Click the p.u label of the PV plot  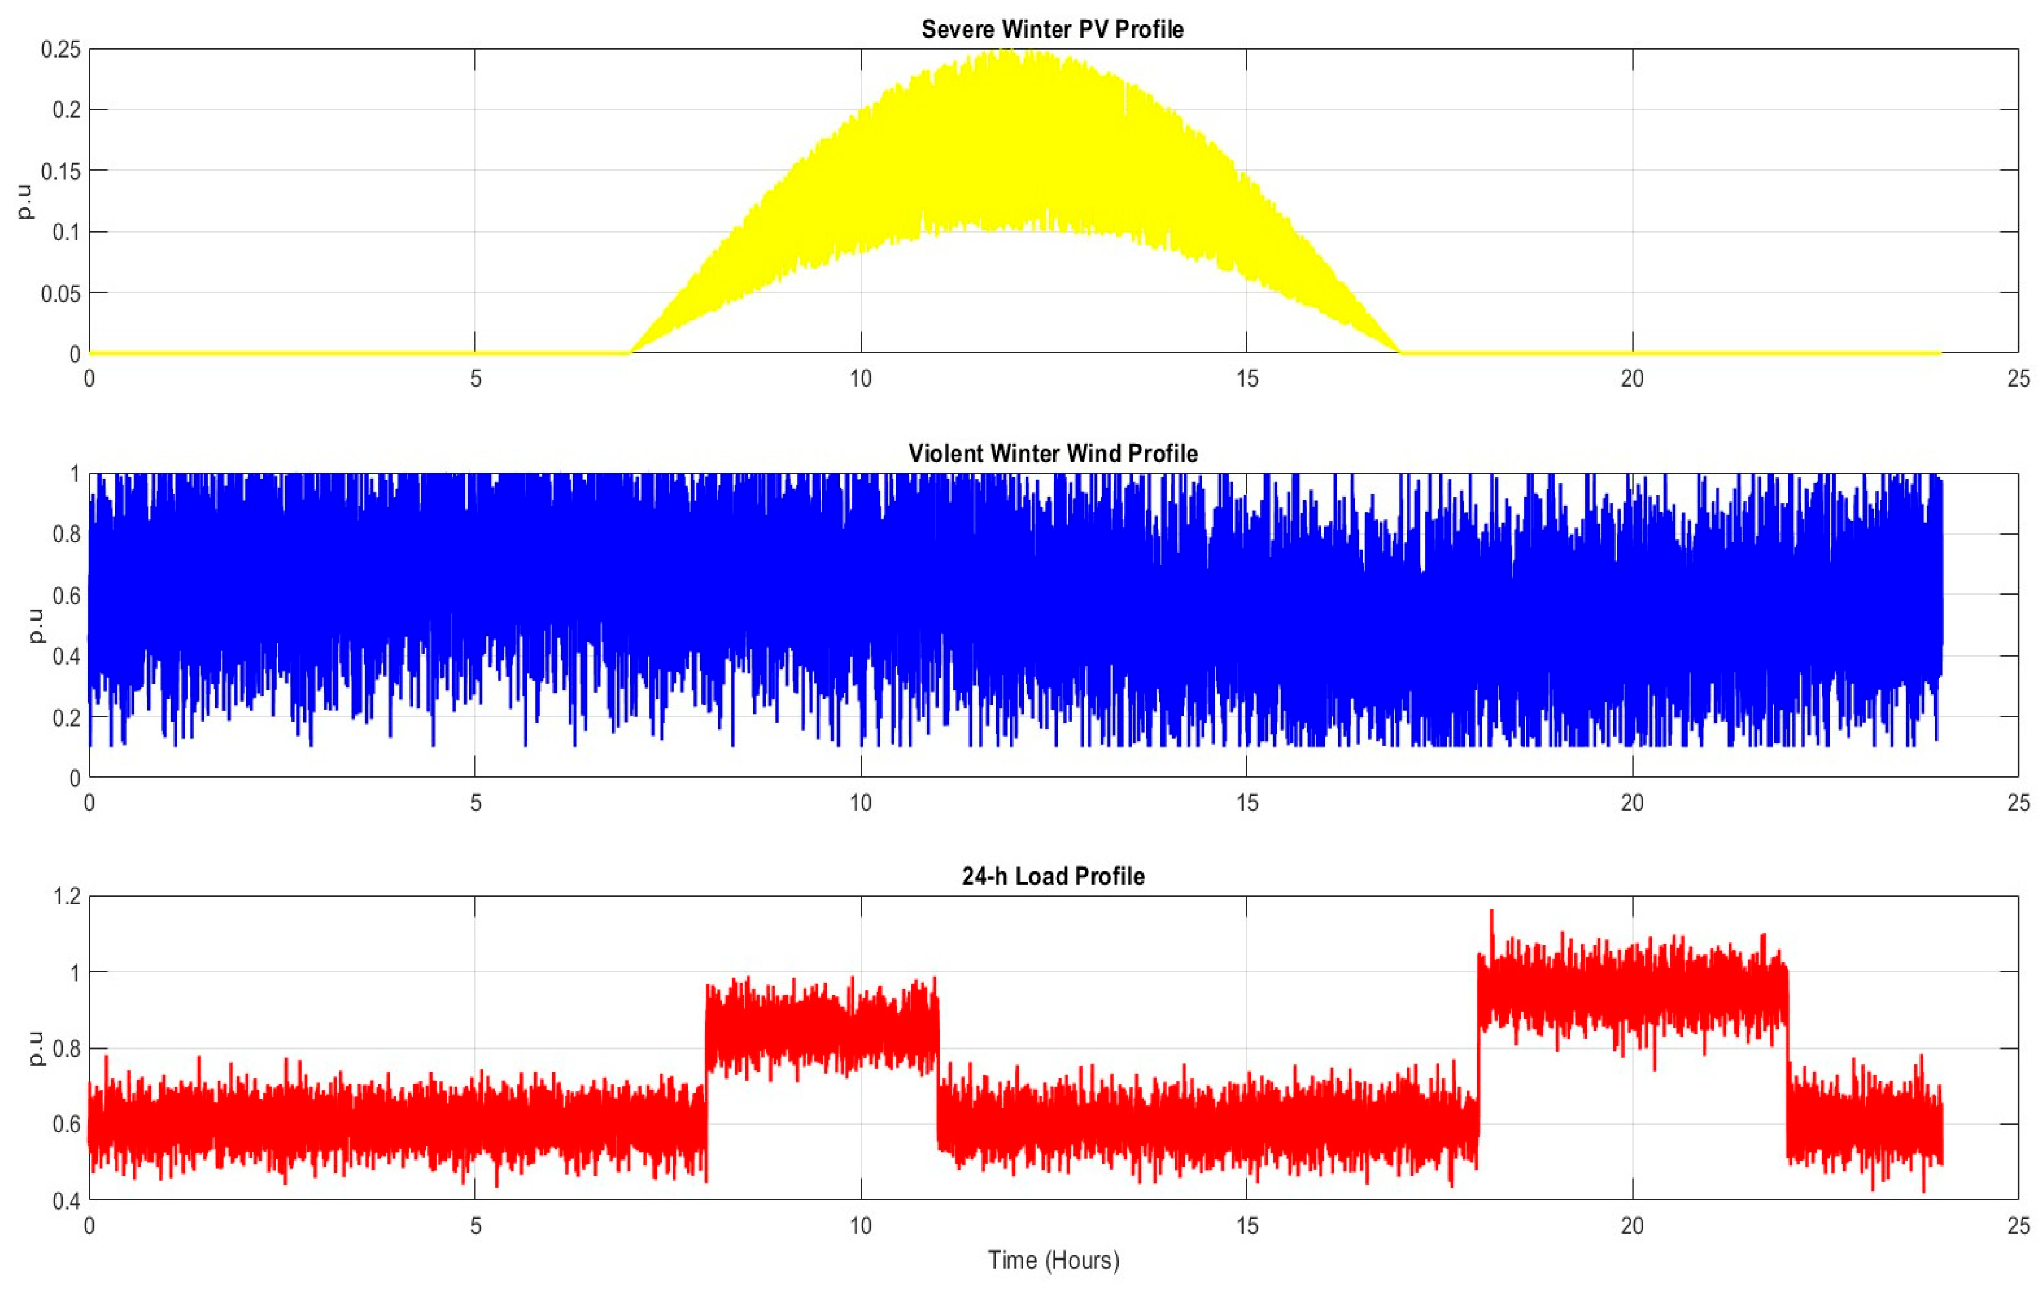pos(26,201)
